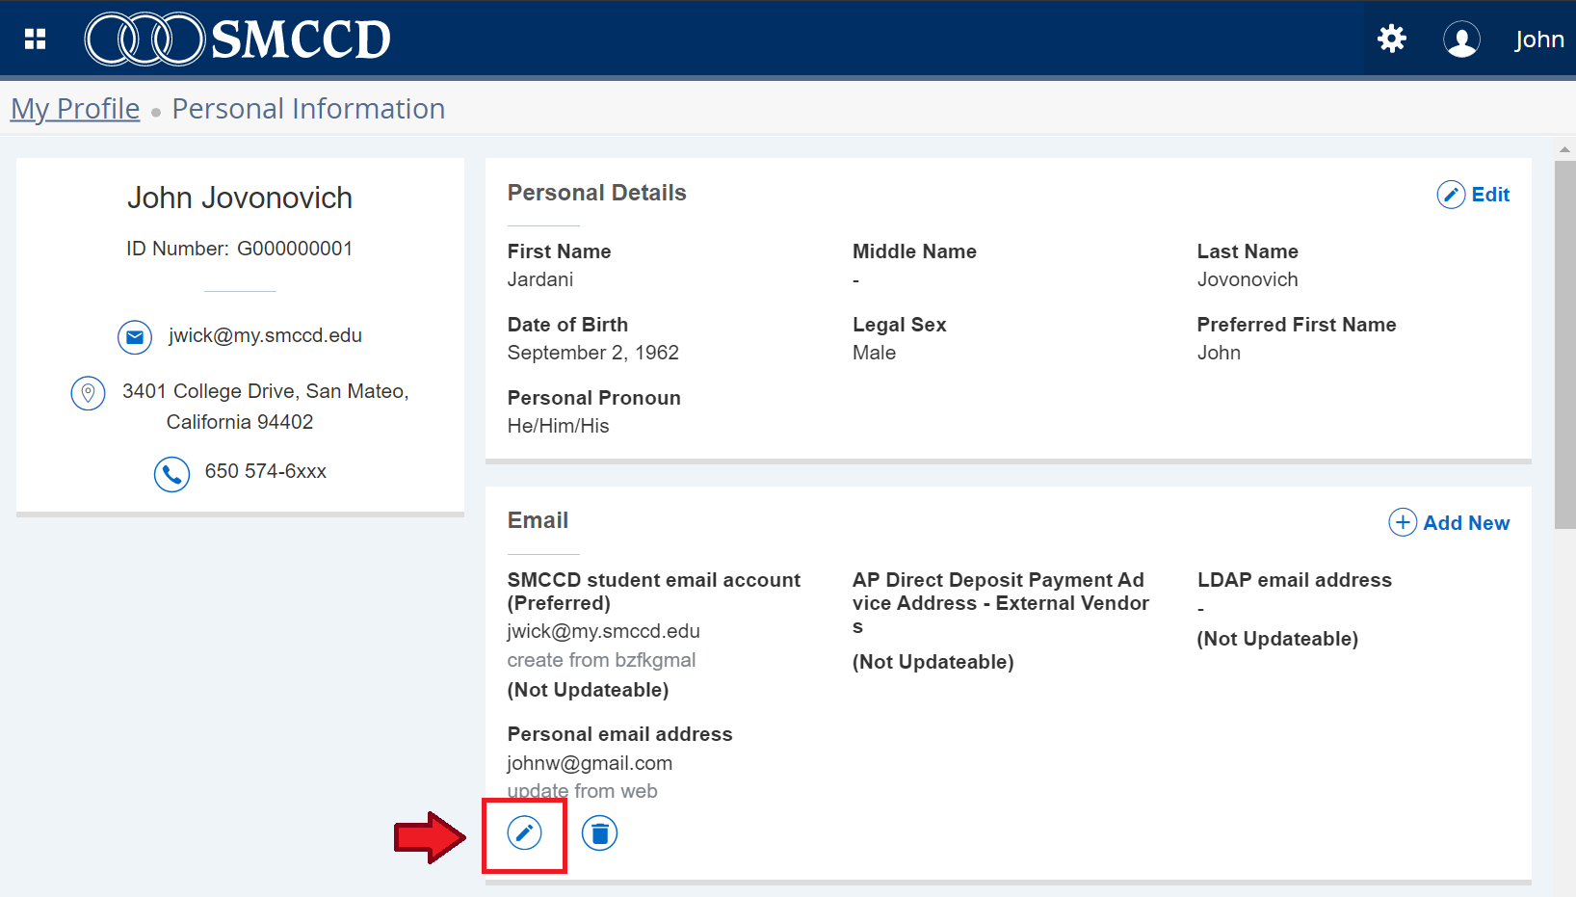Open the apps grid menu icon
The height and width of the screenshot is (897, 1576).
tap(36, 39)
